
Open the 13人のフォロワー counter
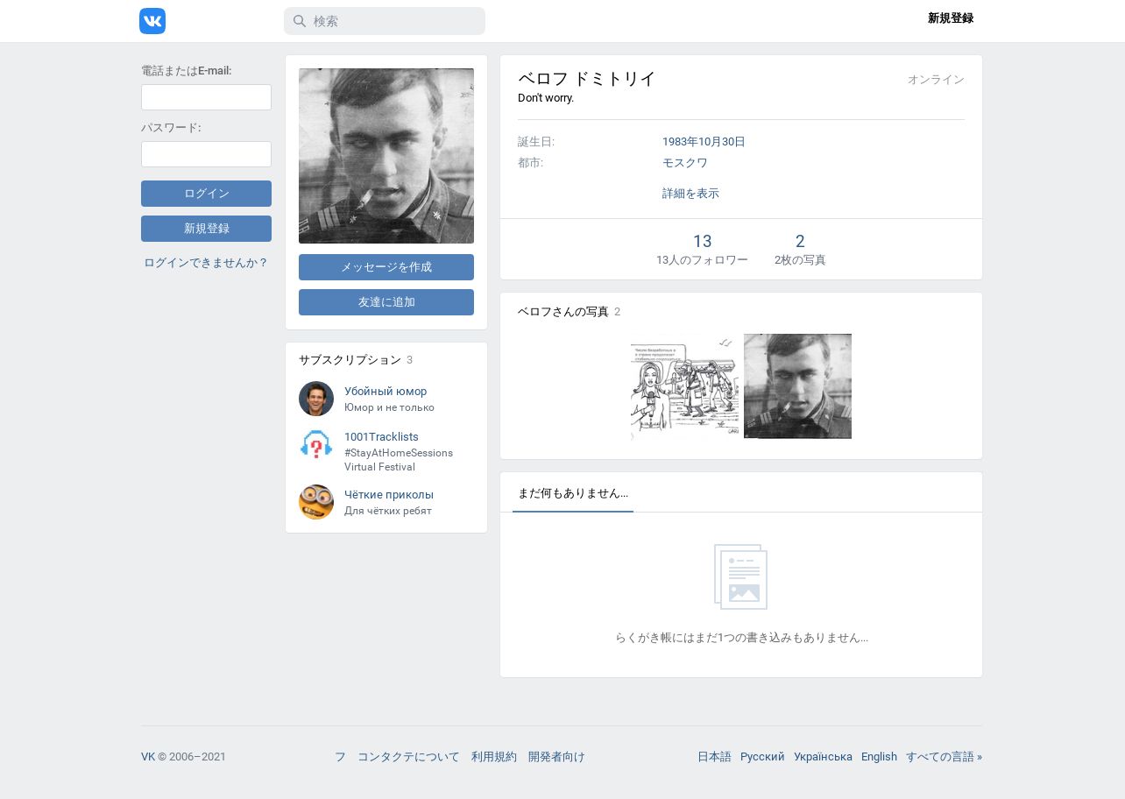[x=702, y=249]
